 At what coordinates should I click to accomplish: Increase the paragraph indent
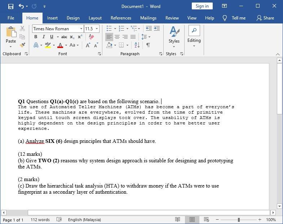pos(157,28)
